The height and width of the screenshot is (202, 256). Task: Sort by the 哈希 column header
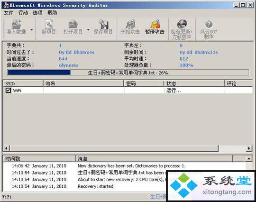83,83
